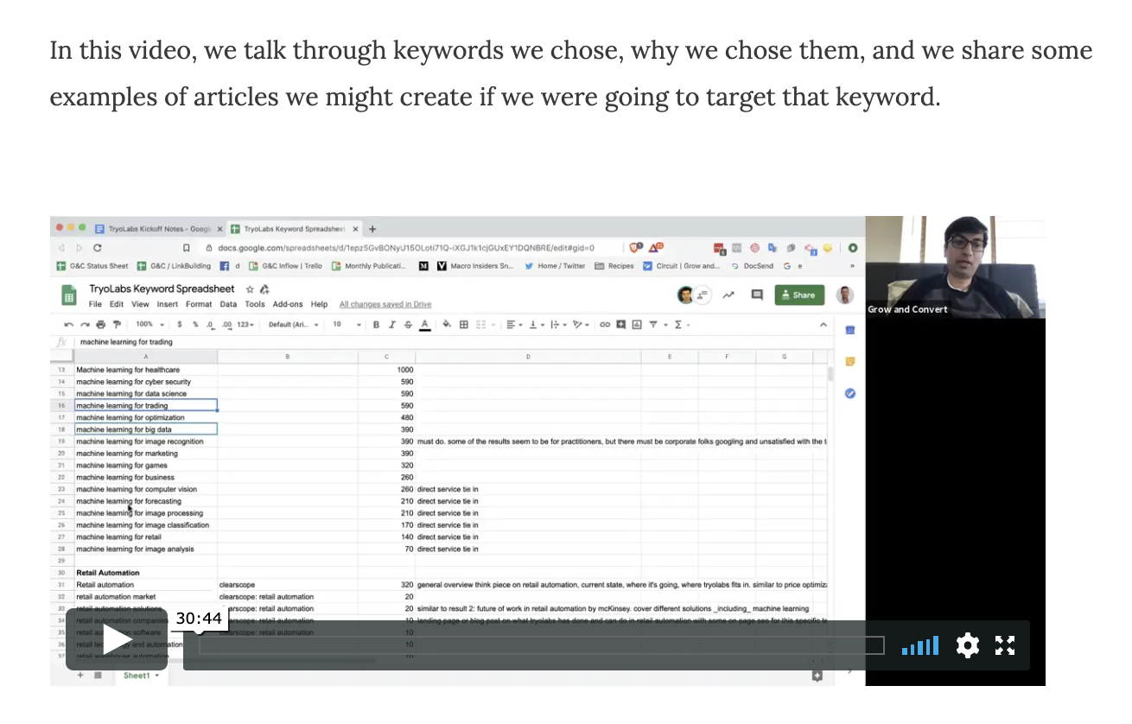Image resolution: width=1132 pixels, height=724 pixels.
Task: Open the File menu
Action: tap(95, 304)
